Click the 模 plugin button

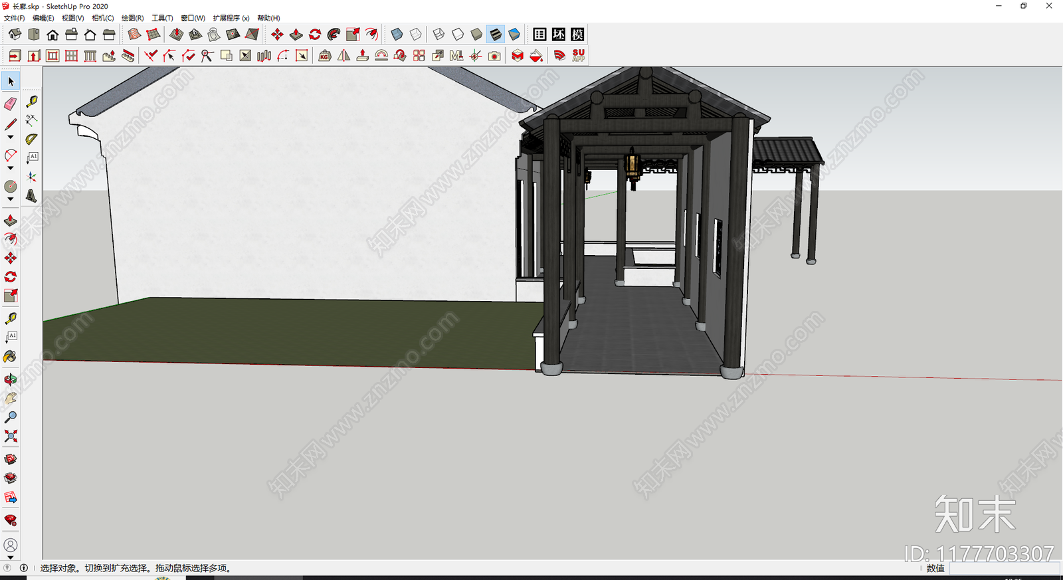(578, 35)
